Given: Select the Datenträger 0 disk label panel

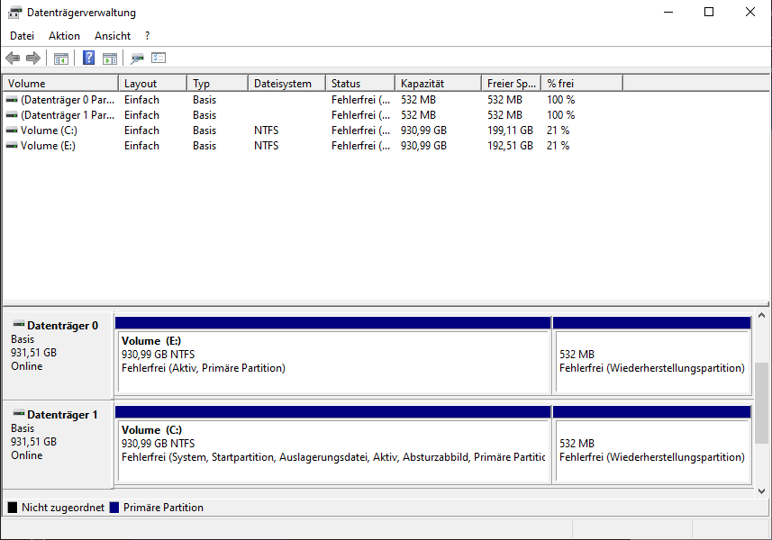Looking at the screenshot, I should coord(58,355).
